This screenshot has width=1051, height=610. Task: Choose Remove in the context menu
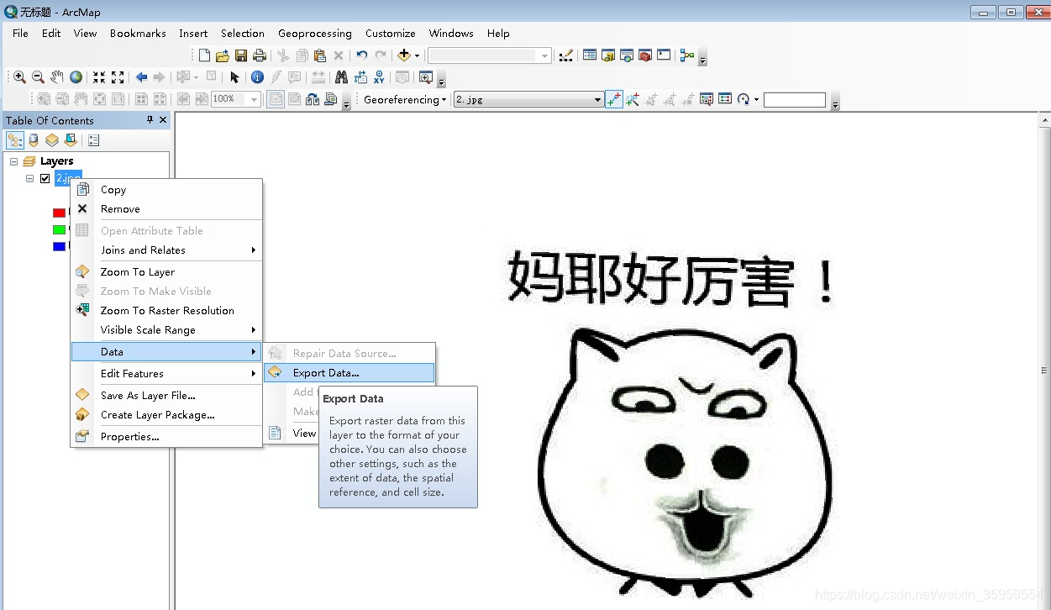[x=166, y=208]
